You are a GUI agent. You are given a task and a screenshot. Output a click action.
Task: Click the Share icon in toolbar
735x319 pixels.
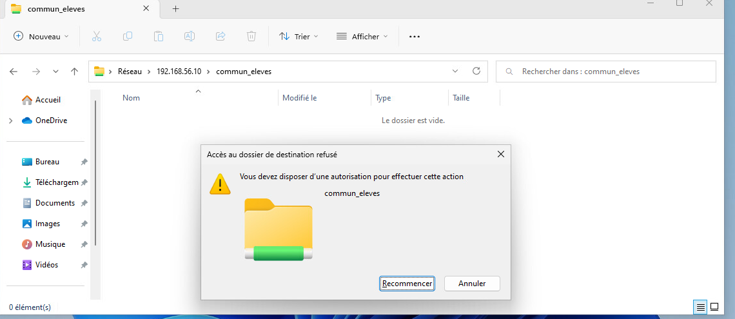[x=220, y=37]
